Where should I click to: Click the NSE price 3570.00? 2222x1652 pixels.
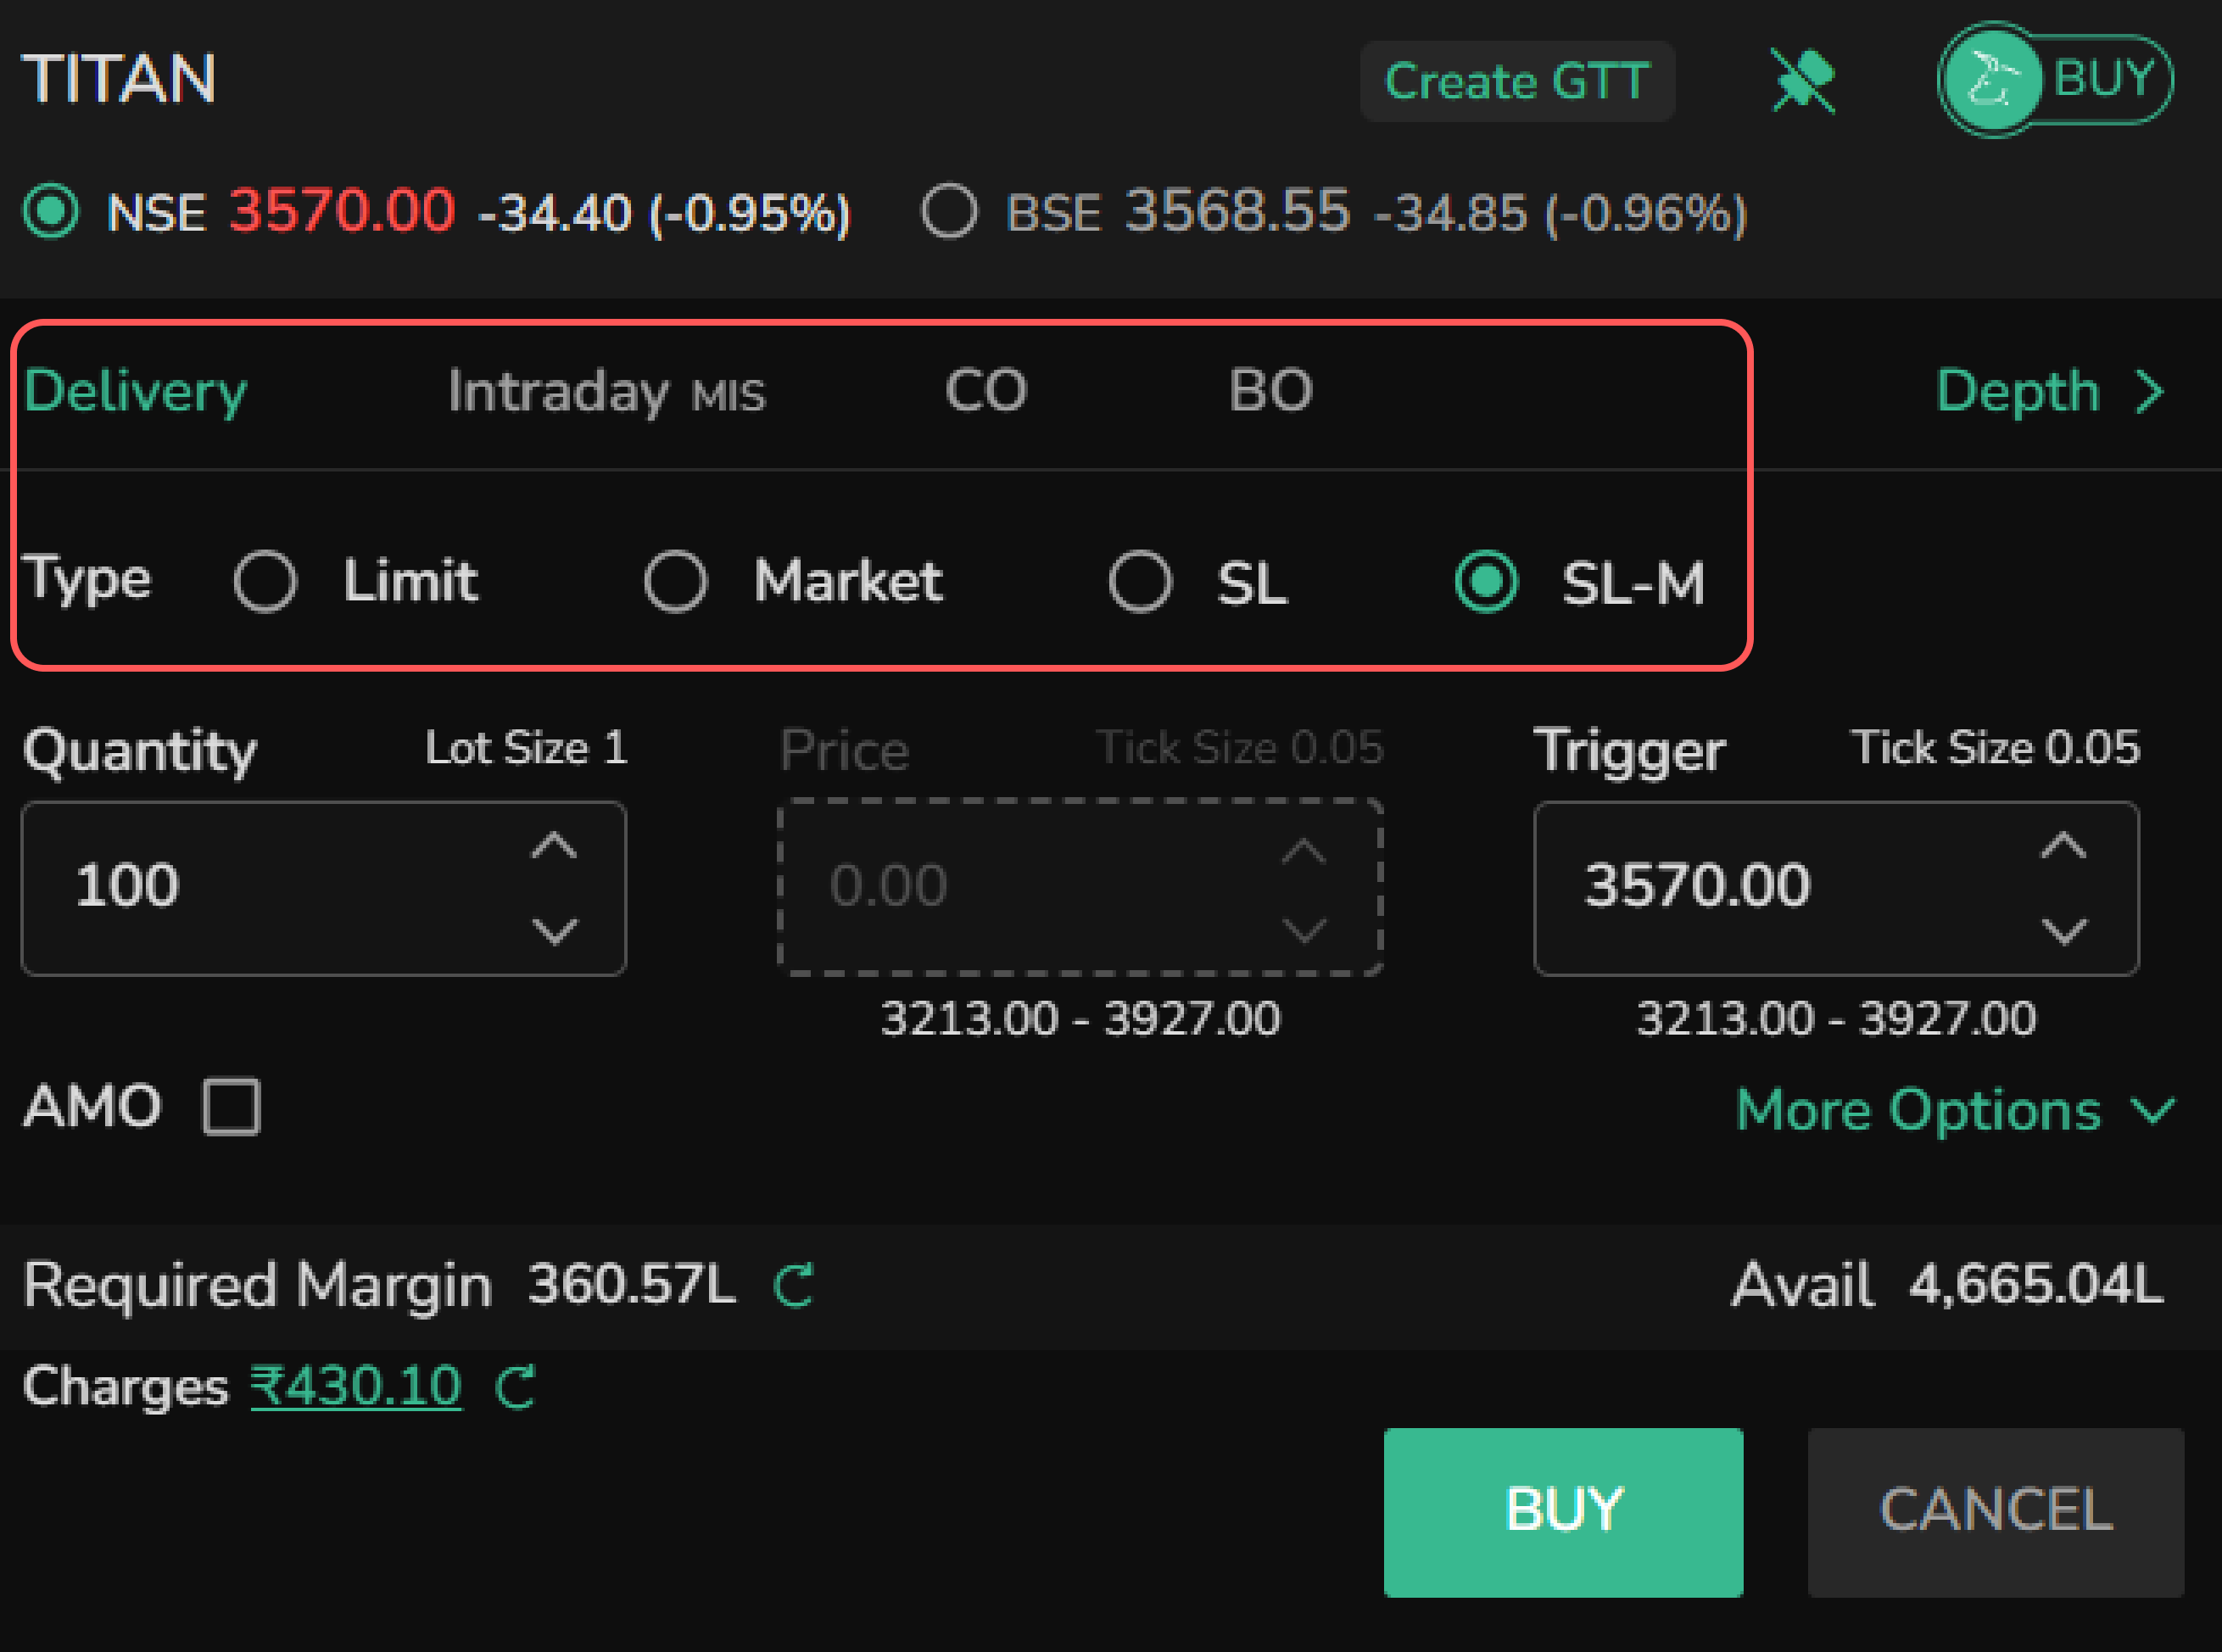[342, 211]
